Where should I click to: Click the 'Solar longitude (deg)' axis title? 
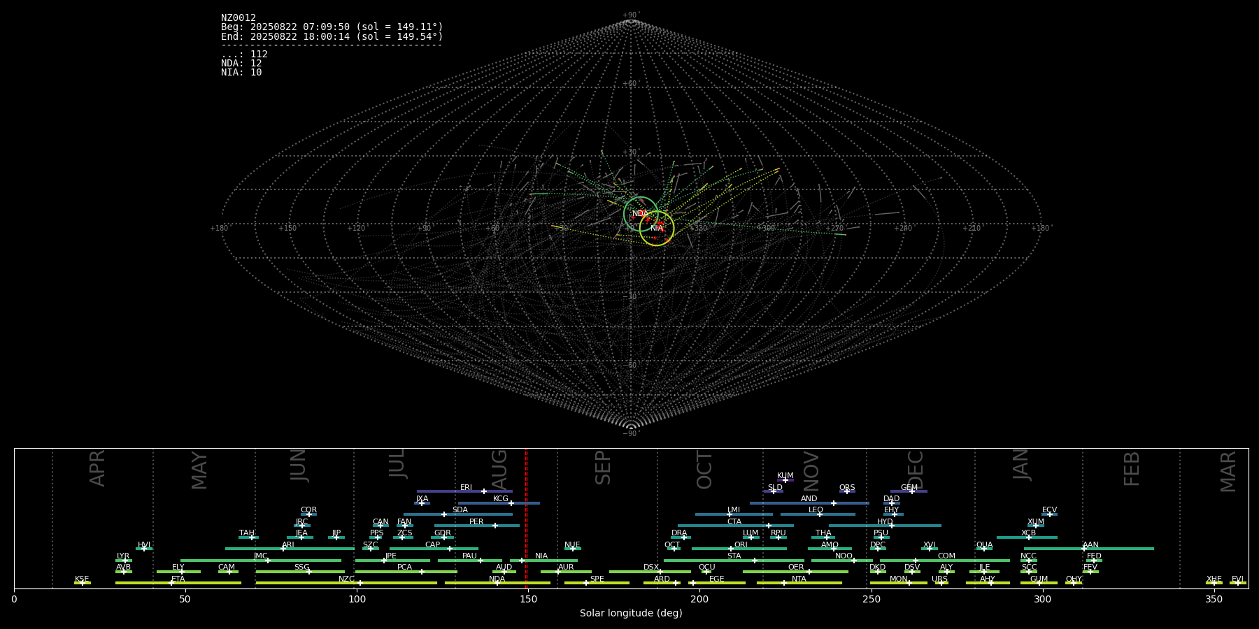point(631,614)
